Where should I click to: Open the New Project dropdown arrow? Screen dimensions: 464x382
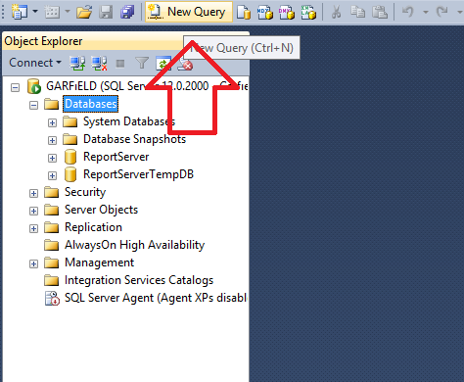[35, 12]
